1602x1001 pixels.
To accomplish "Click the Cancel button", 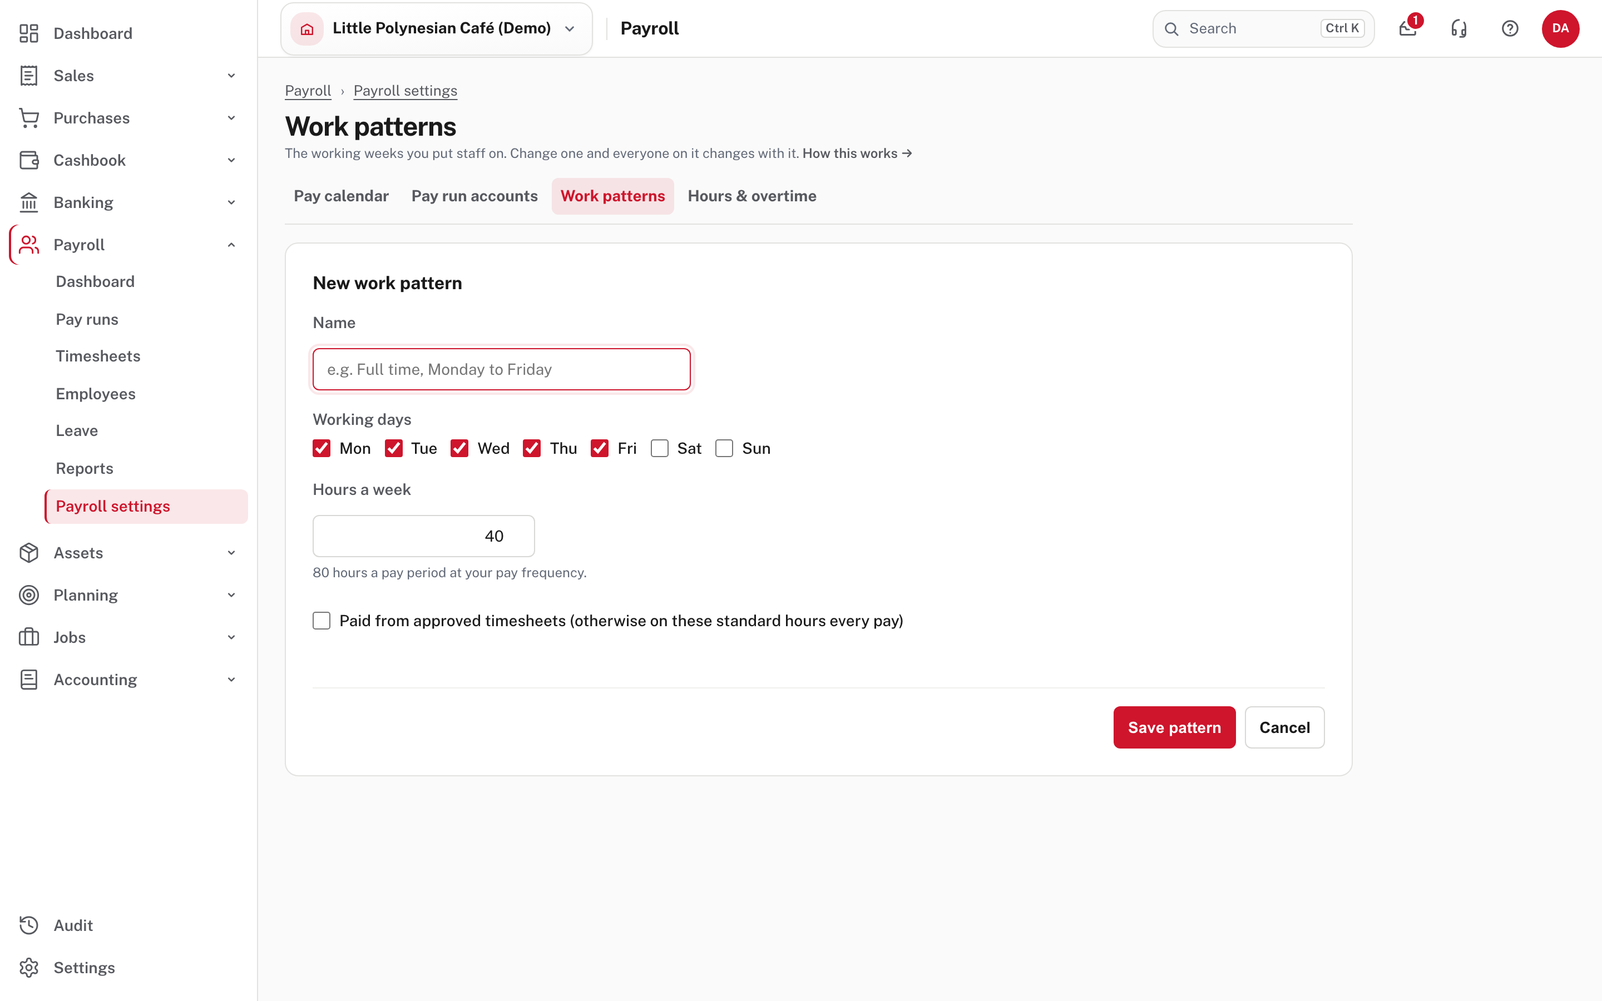I will pyautogui.click(x=1284, y=727).
